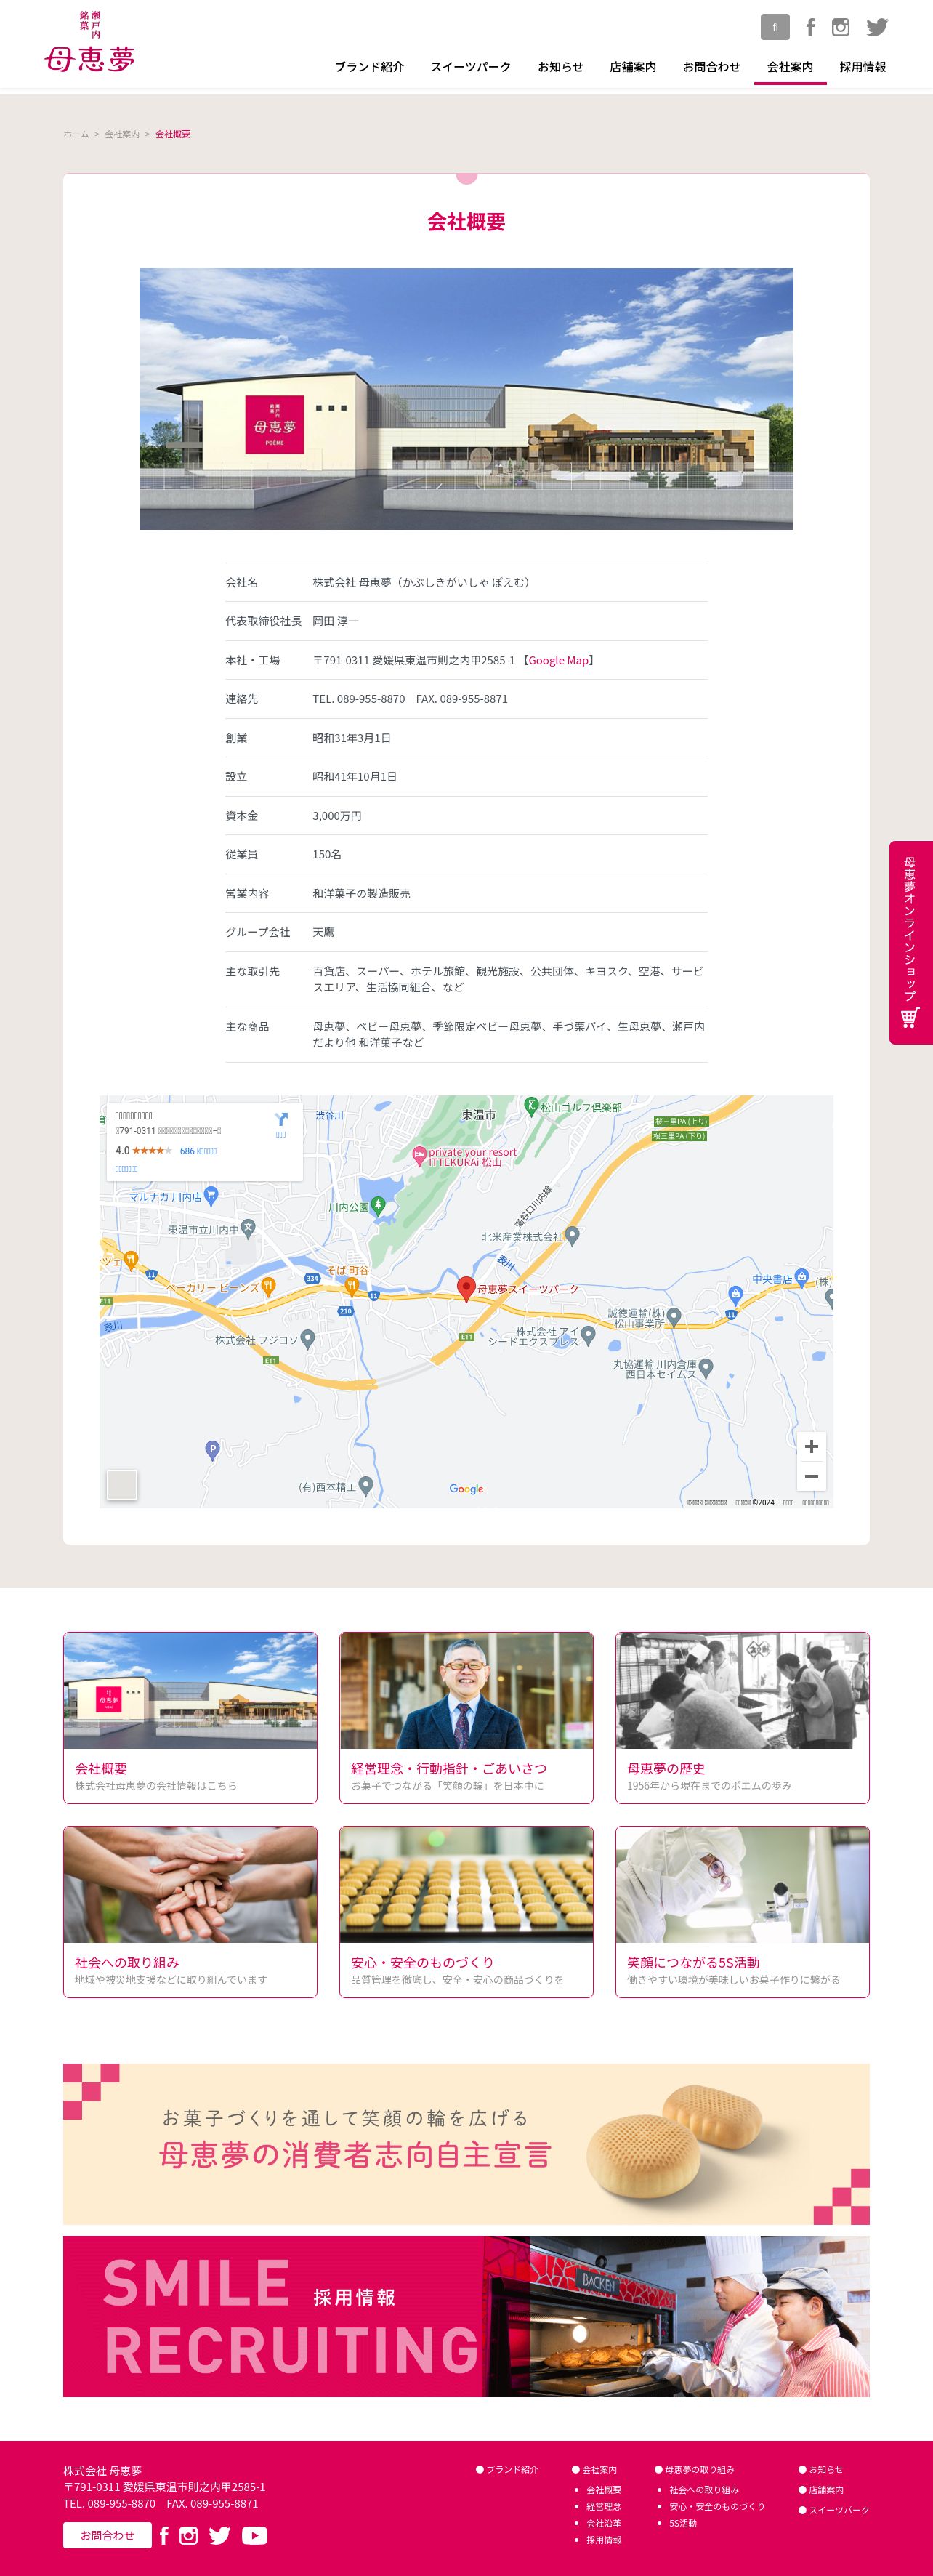The height and width of the screenshot is (2576, 933).
Task: Click the 母恵夢 logo in the header
Action: click(x=90, y=42)
